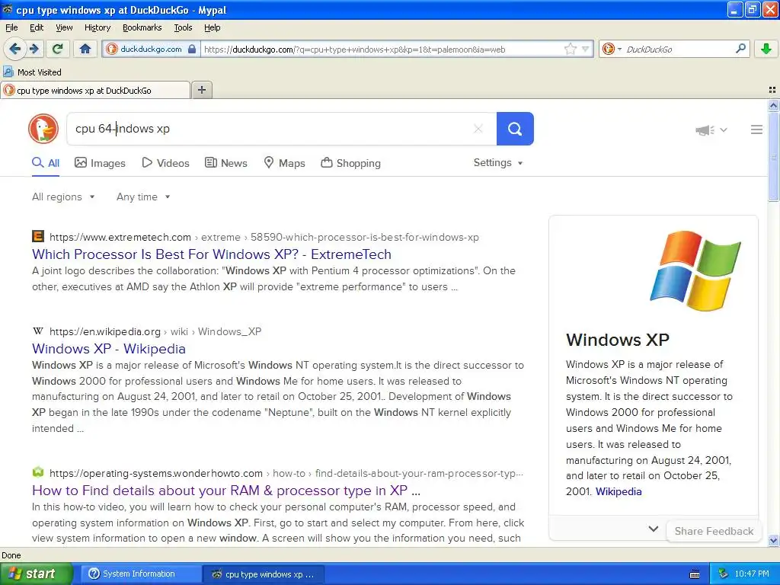Open a new tab with the plus button
Screen dimensions: 780x585
201,90
